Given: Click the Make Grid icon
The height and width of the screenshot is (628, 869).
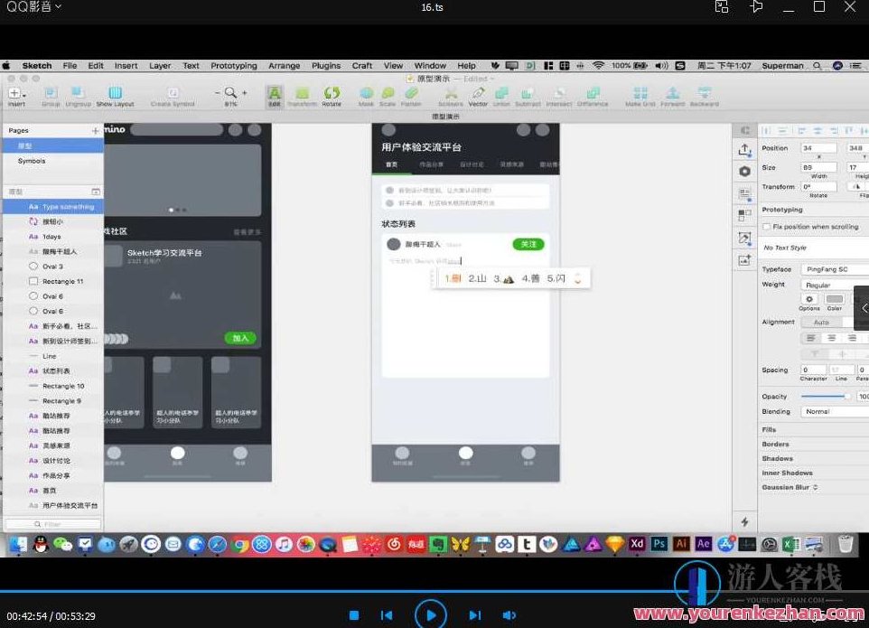Looking at the screenshot, I should 640,94.
